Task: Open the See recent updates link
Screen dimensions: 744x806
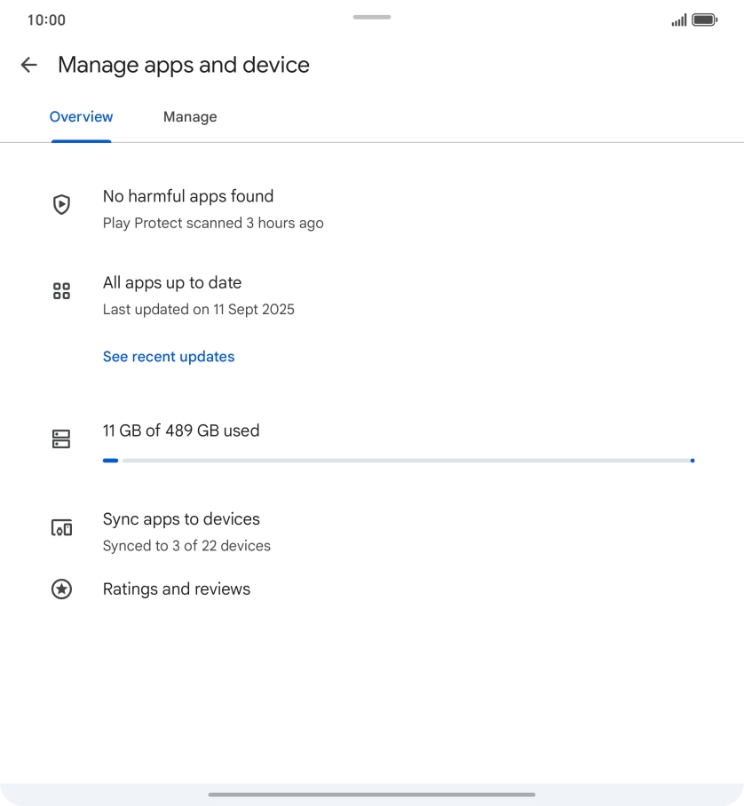Action: (x=169, y=357)
